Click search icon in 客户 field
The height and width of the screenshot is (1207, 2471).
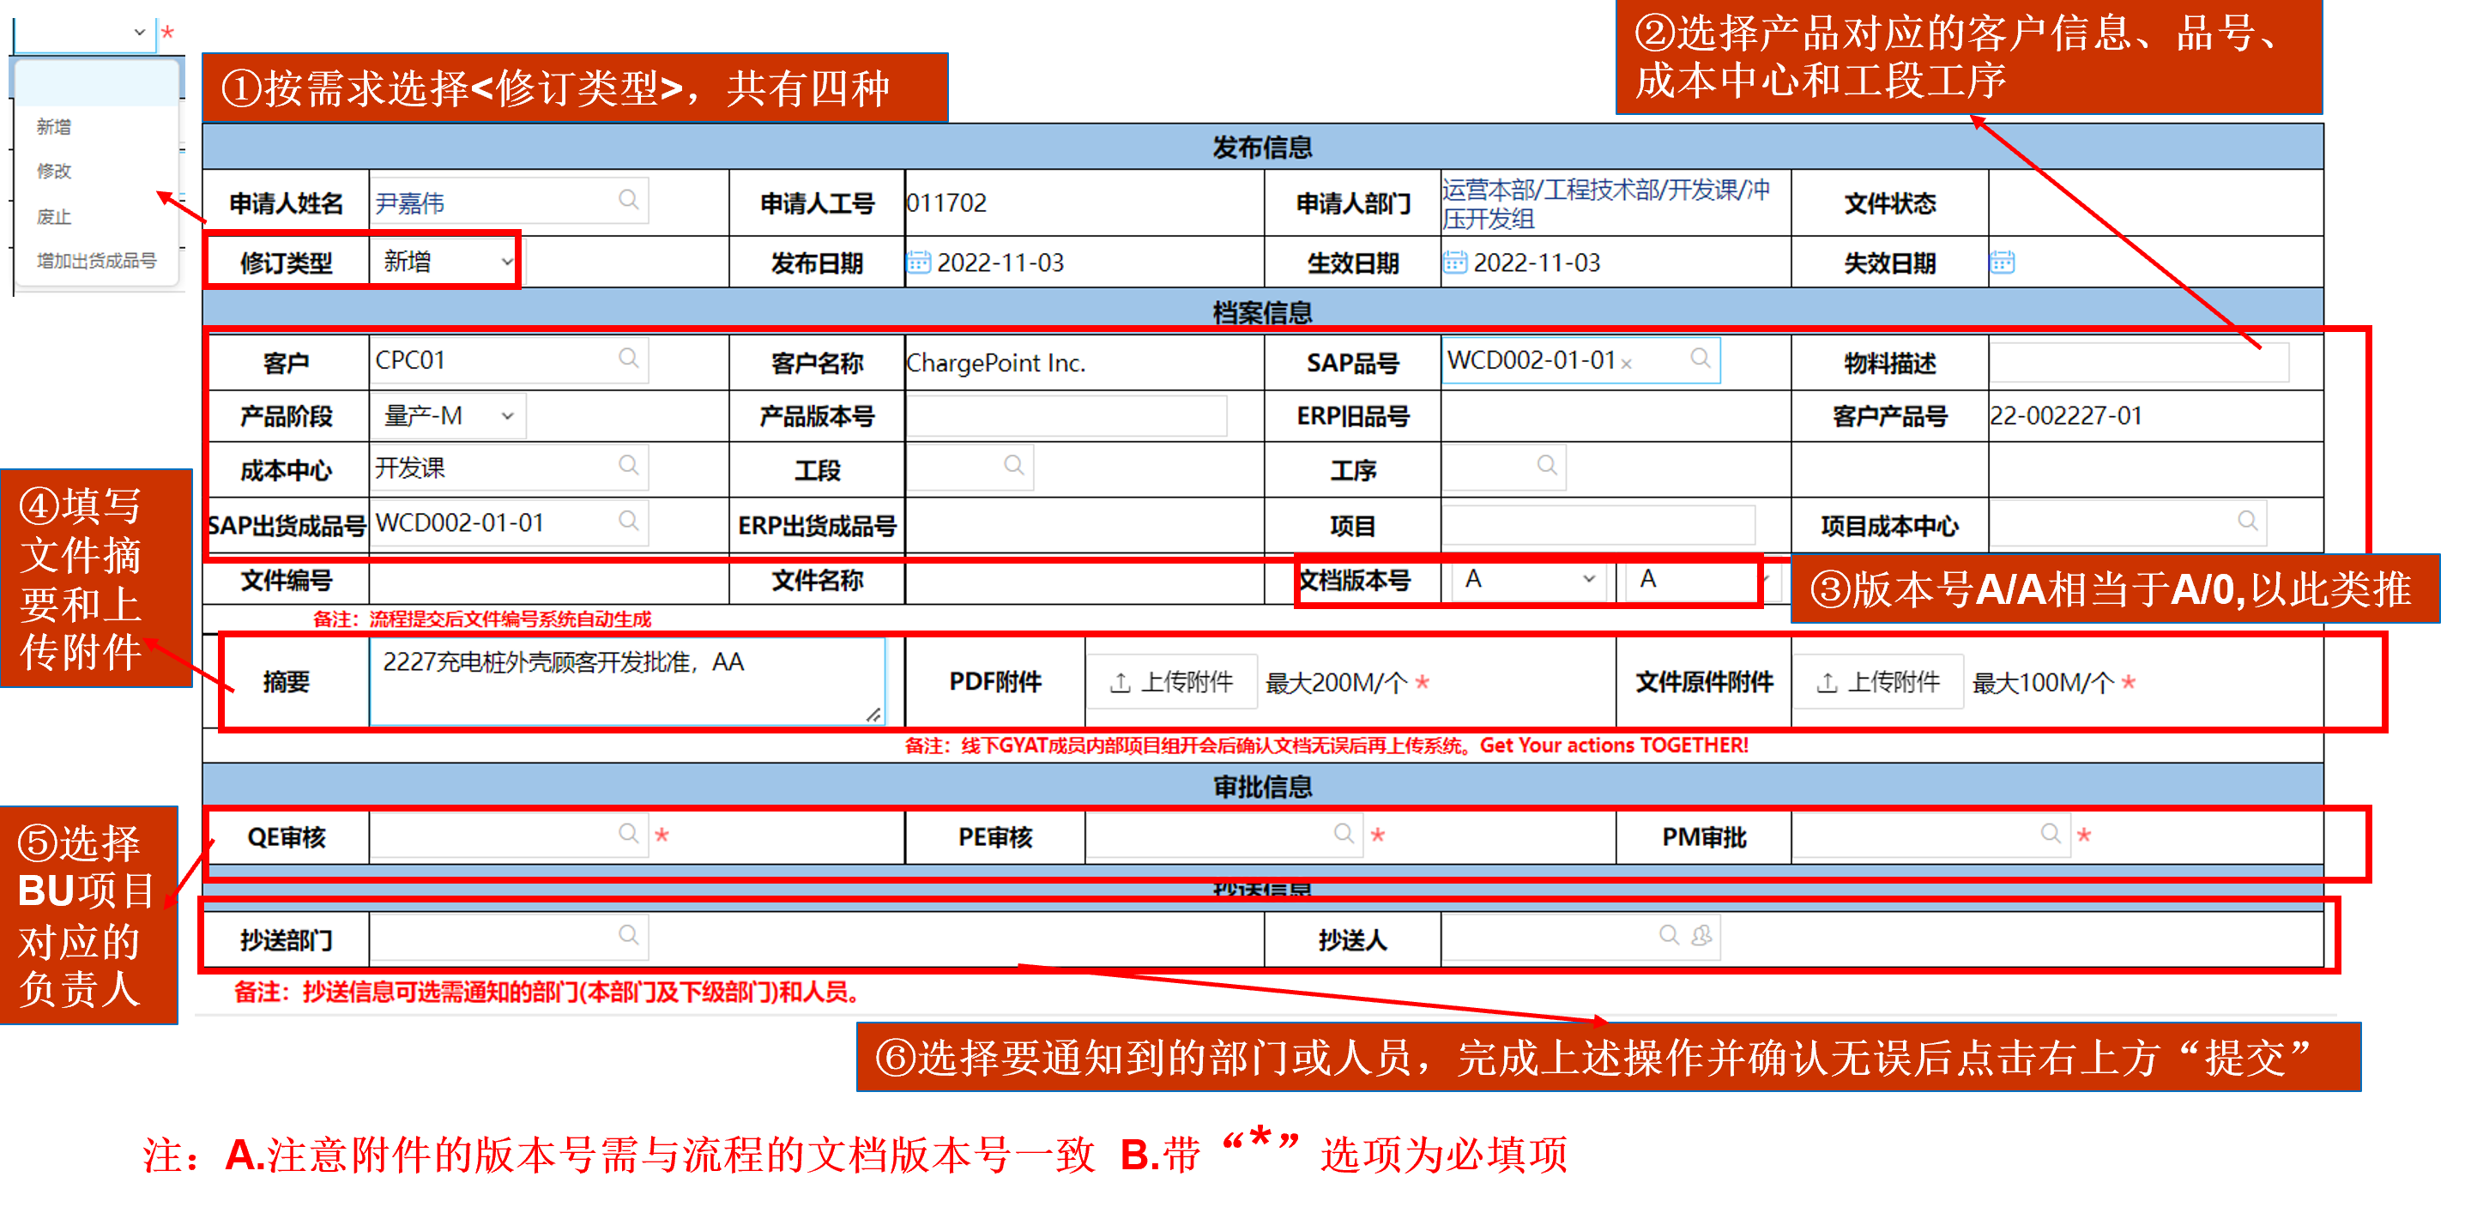628,358
